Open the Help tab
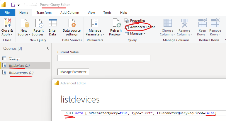The height and width of the screenshot is (121, 226). (124, 13)
